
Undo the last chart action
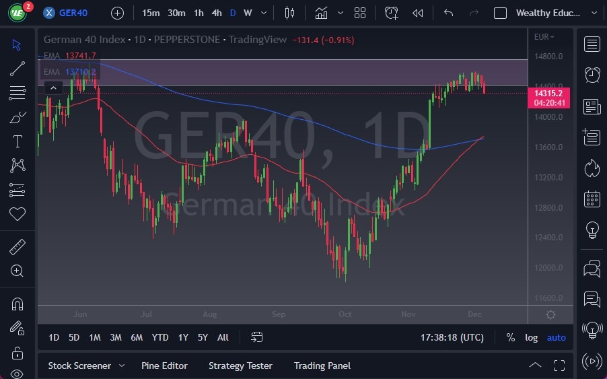[448, 13]
